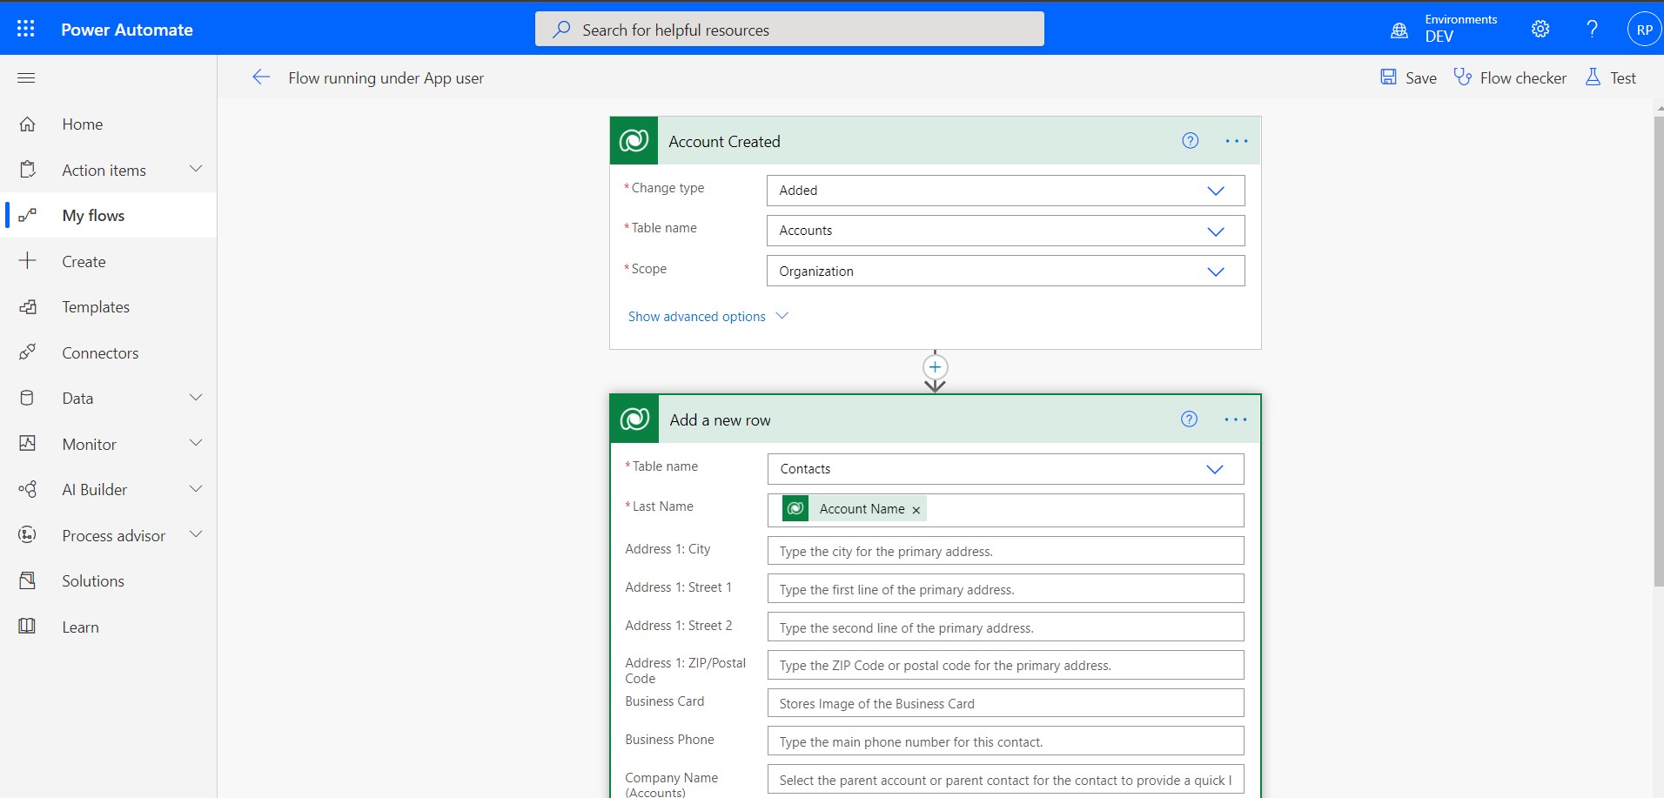
Task: Click the back arrow next to flow name
Action: pos(261,77)
